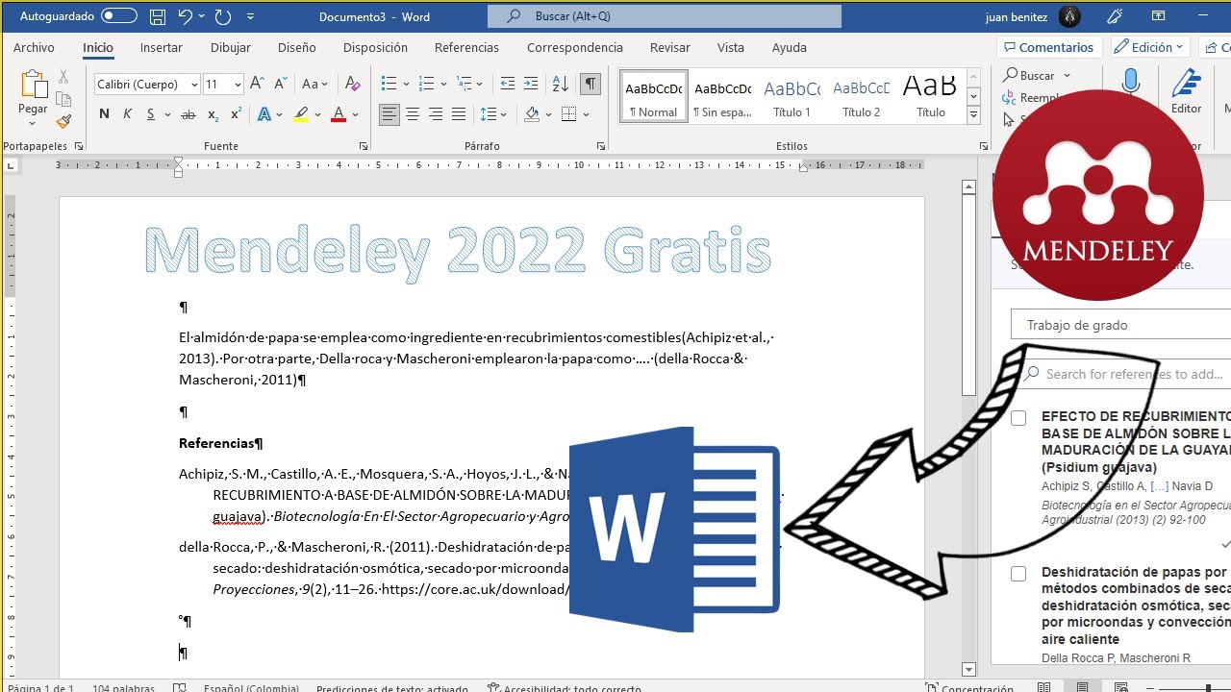Open the Editor proofing tool
This screenshot has height=692, width=1231.
coord(1186,92)
